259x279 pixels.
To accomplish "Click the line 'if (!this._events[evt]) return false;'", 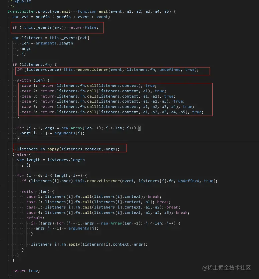I will [x=55, y=28].
